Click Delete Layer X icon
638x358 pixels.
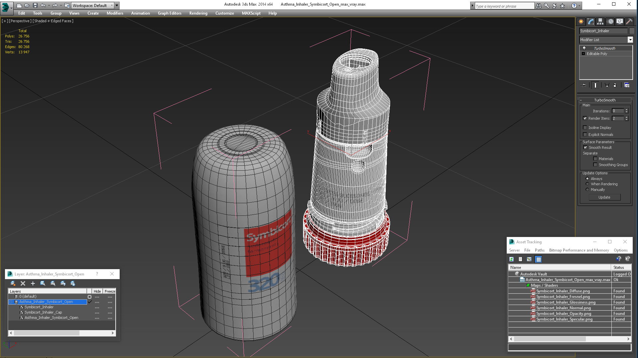pos(23,283)
